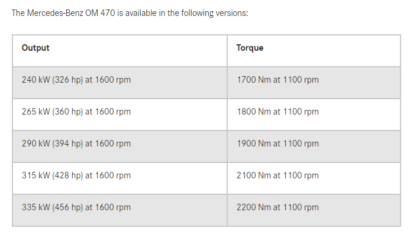
Task: Click the 1700 Nm torque cell
Action: [277, 80]
